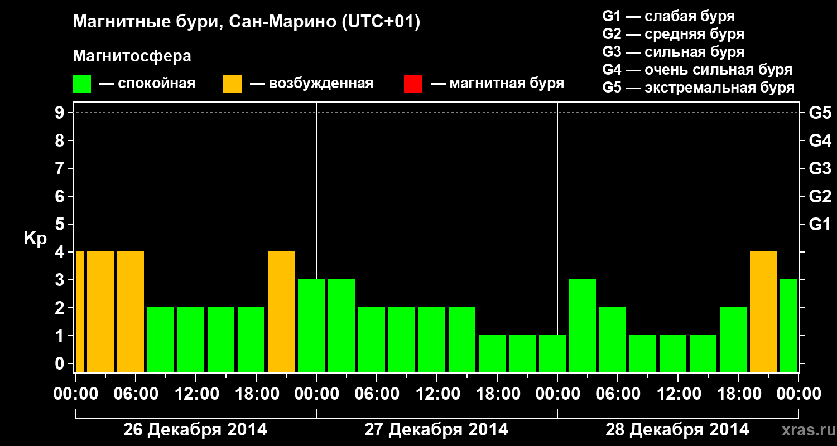Click the green Kp 1 bar at 19:00–22:00, 27 December

click(x=522, y=353)
